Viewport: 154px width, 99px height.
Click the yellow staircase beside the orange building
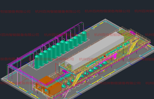(x=78, y=78)
